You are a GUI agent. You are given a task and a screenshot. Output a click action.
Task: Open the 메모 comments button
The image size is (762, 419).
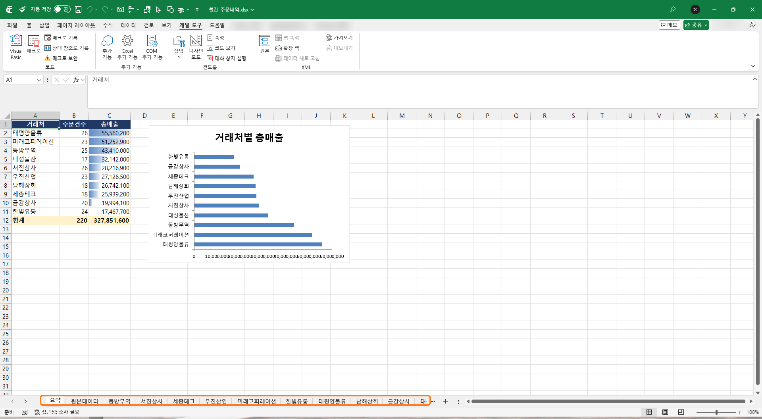click(x=669, y=25)
